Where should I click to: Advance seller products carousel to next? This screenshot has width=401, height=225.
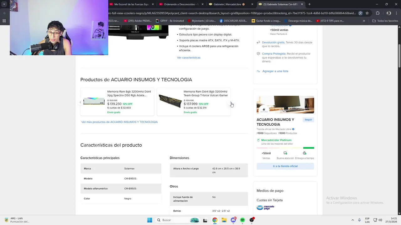click(x=231, y=102)
